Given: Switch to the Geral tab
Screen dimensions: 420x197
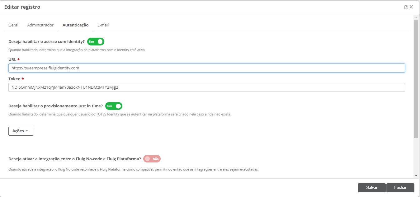Looking at the screenshot, I should [13, 25].
